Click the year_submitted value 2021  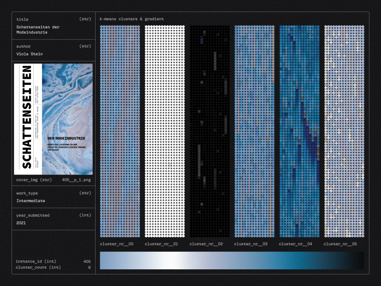click(x=21, y=223)
